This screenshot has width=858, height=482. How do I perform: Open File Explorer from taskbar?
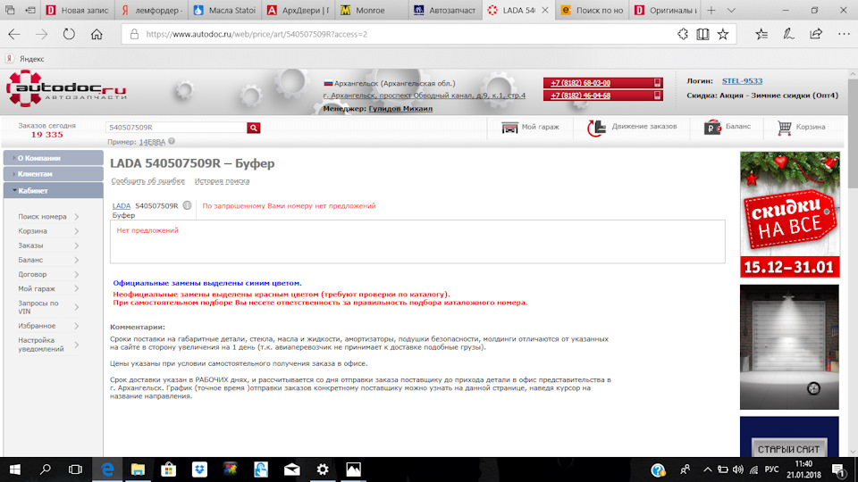138,470
